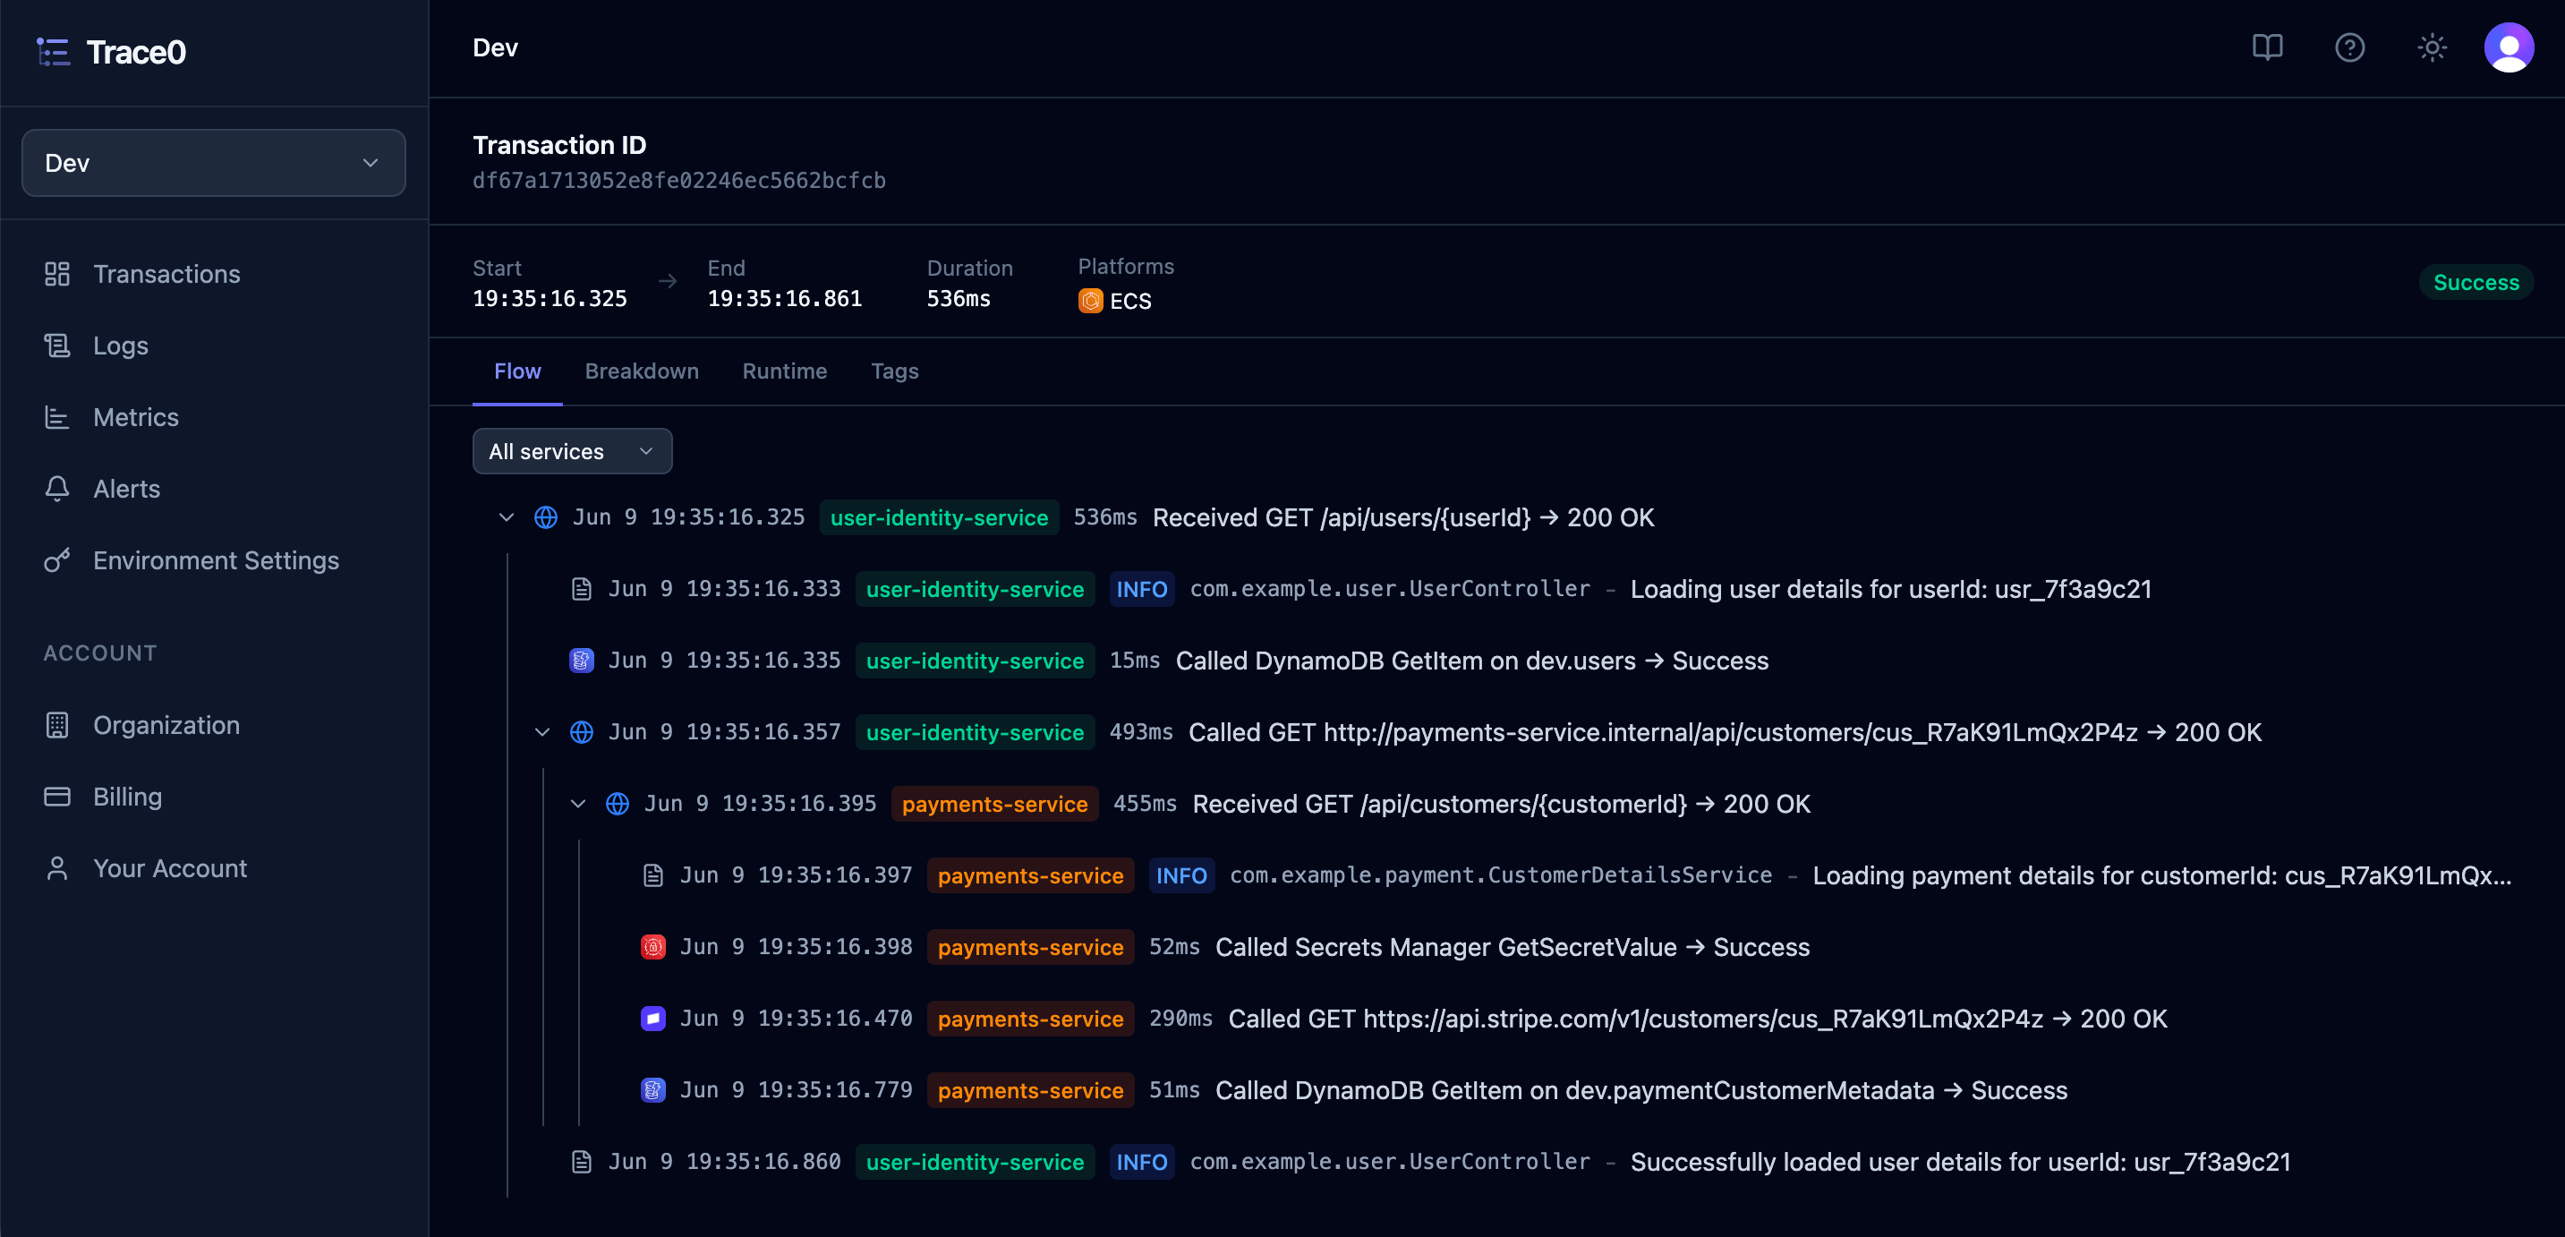Click INFO badge on 19:35:16.397 row
The height and width of the screenshot is (1237, 2565).
[x=1181, y=875]
